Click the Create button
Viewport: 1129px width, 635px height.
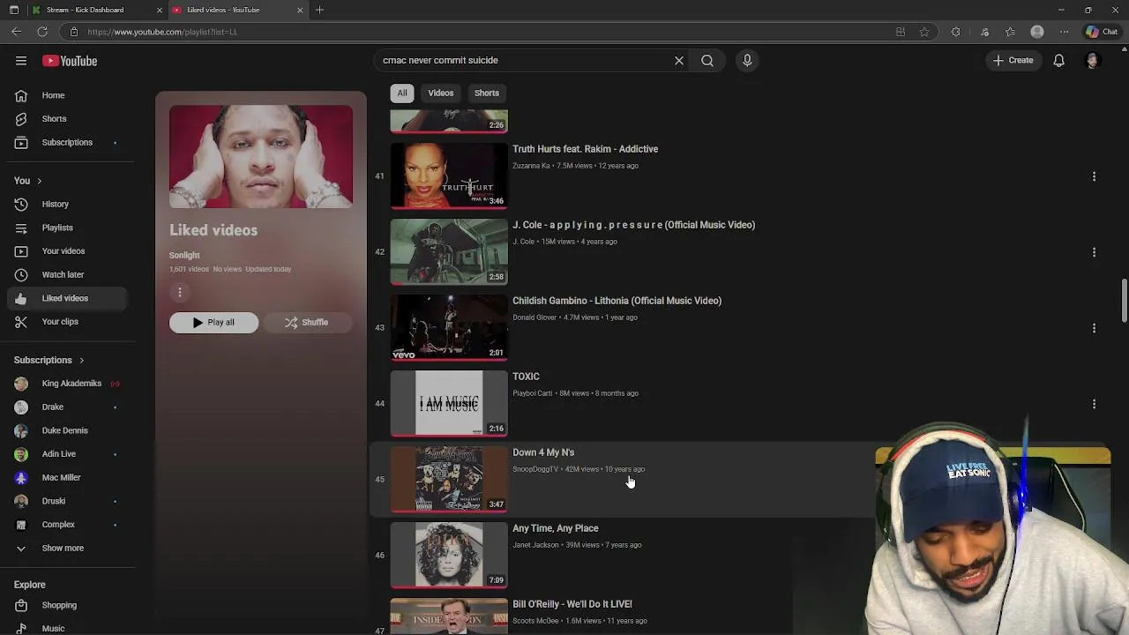pyautogui.click(x=1013, y=61)
